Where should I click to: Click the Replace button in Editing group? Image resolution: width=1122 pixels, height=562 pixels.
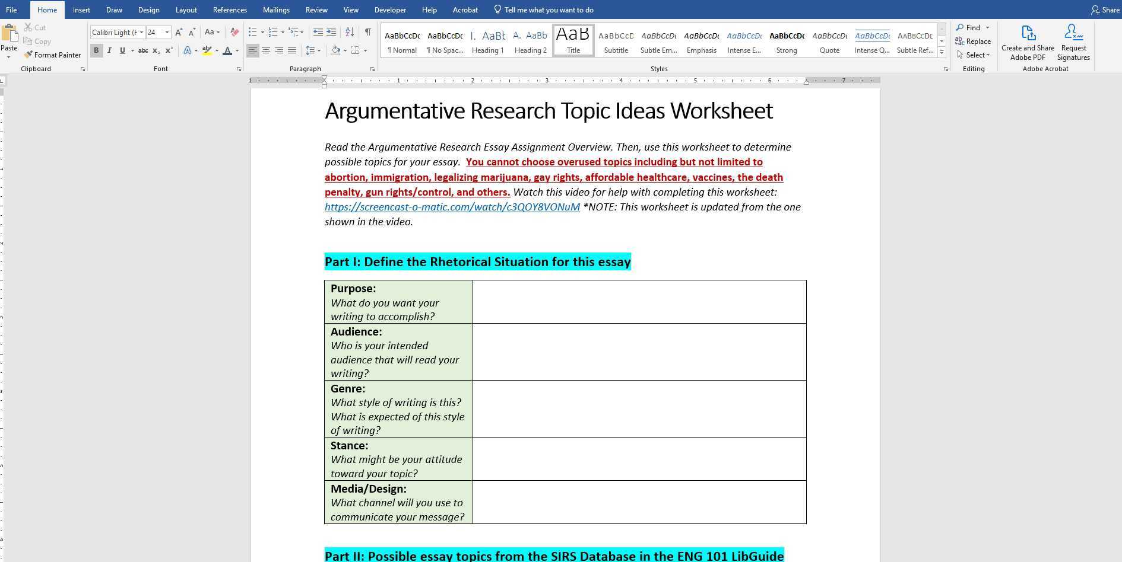[978, 41]
